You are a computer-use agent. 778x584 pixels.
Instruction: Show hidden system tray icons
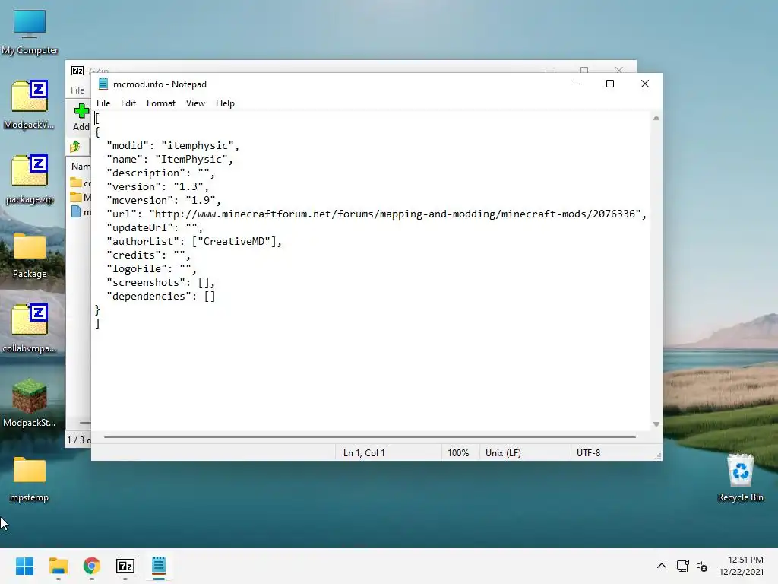[x=662, y=566]
